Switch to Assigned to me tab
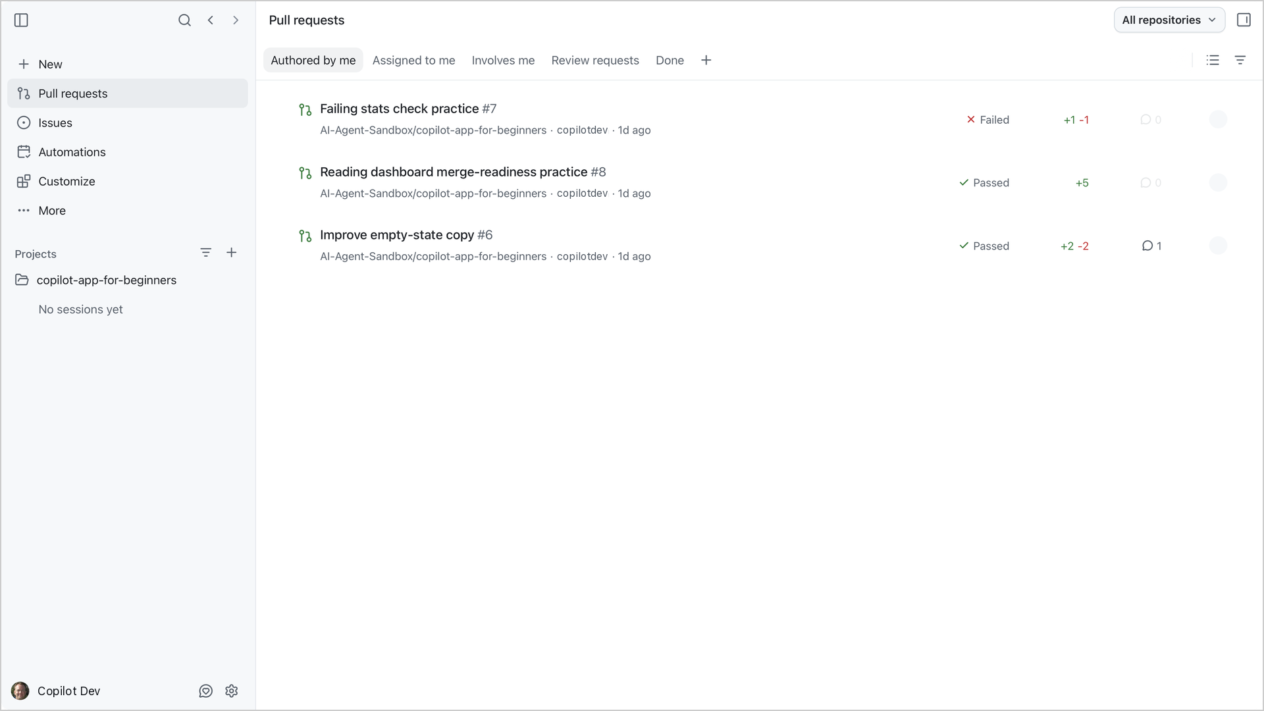Image resolution: width=1264 pixels, height=711 pixels. click(x=413, y=60)
